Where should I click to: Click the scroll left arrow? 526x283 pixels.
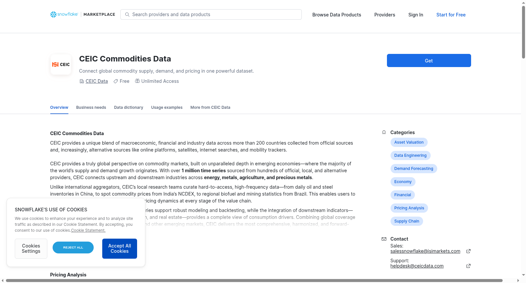(x=3, y=280)
